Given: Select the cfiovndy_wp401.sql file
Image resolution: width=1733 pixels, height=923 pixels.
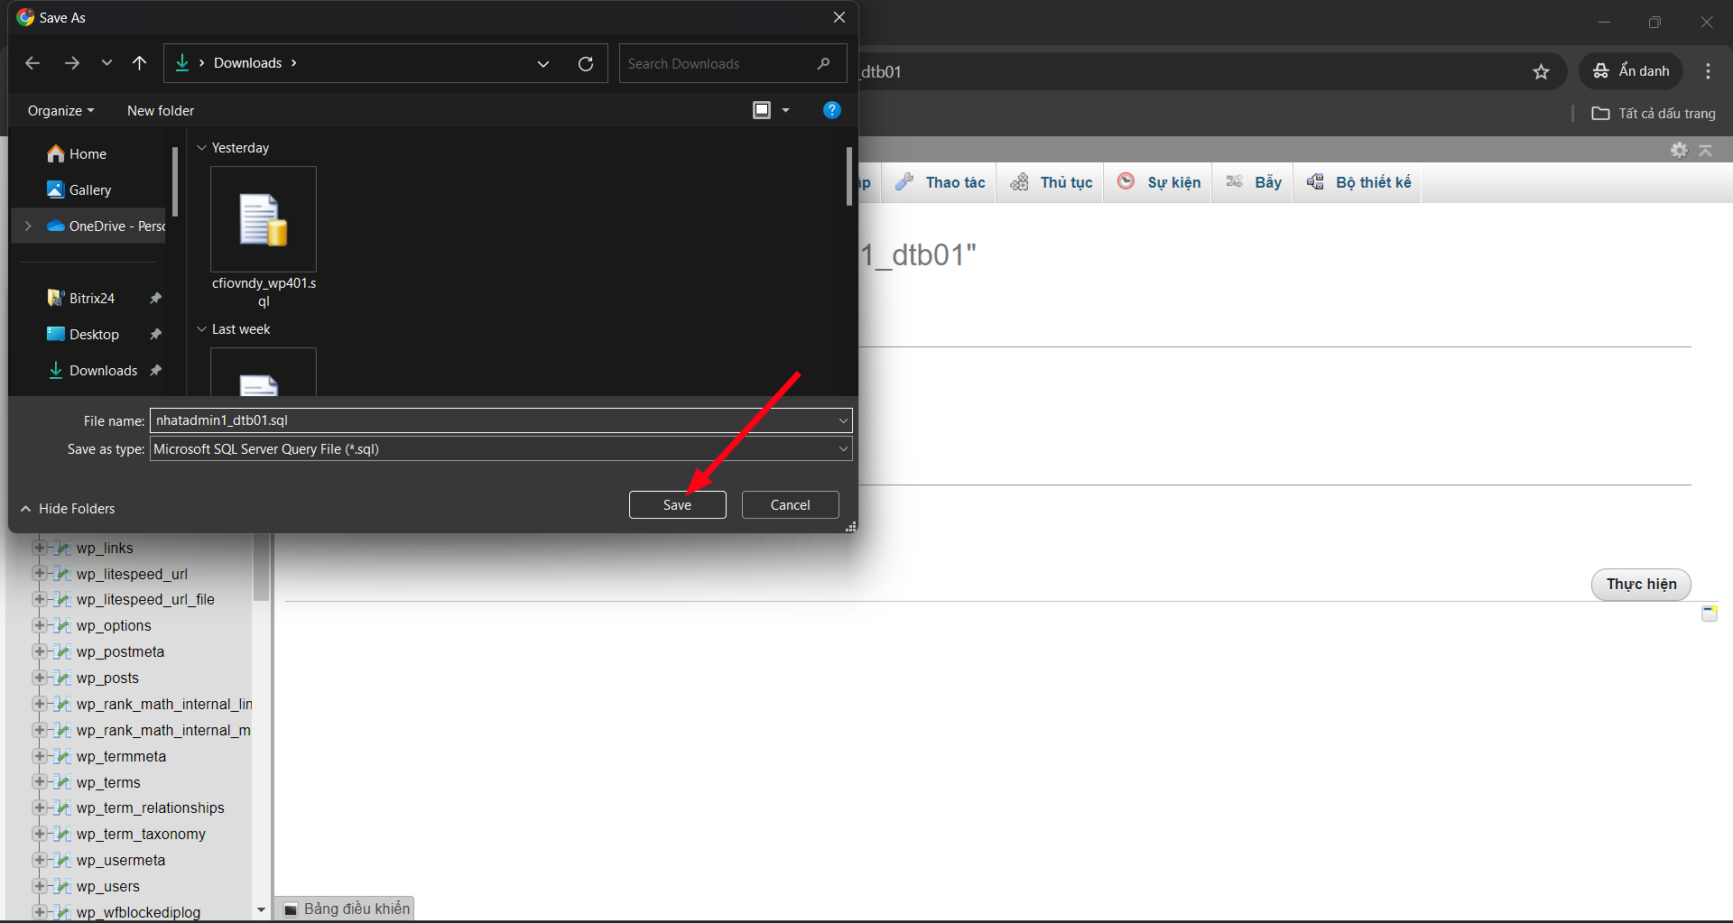Looking at the screenshot, I should (x=264, y=238).
